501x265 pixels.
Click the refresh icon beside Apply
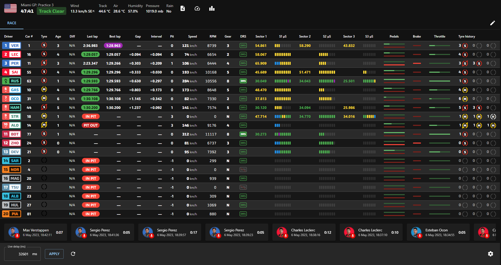click(x=73, y=254)
